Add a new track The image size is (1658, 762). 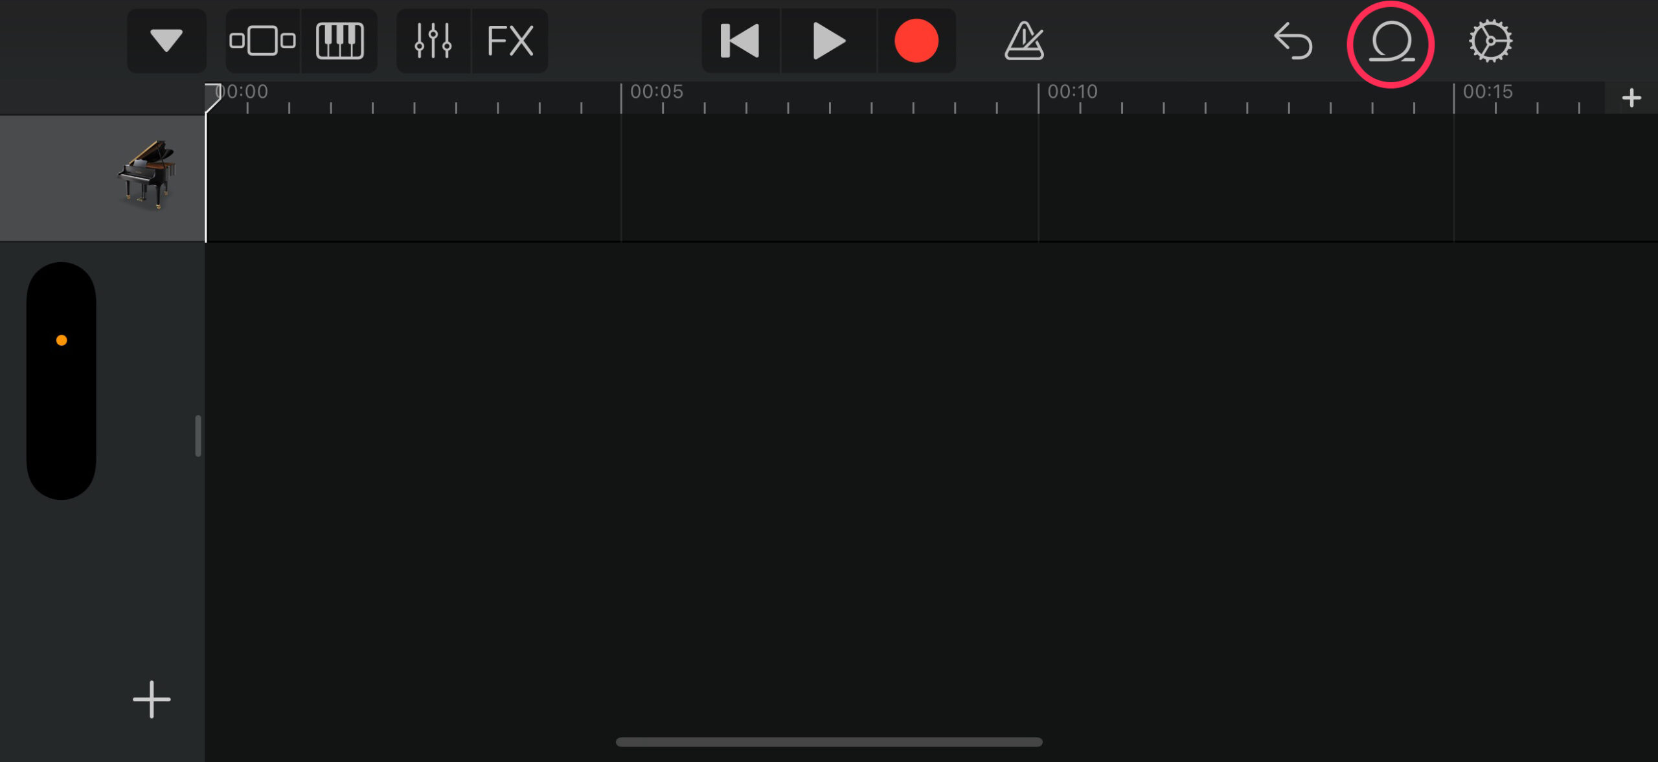click(x=152, y=699)
